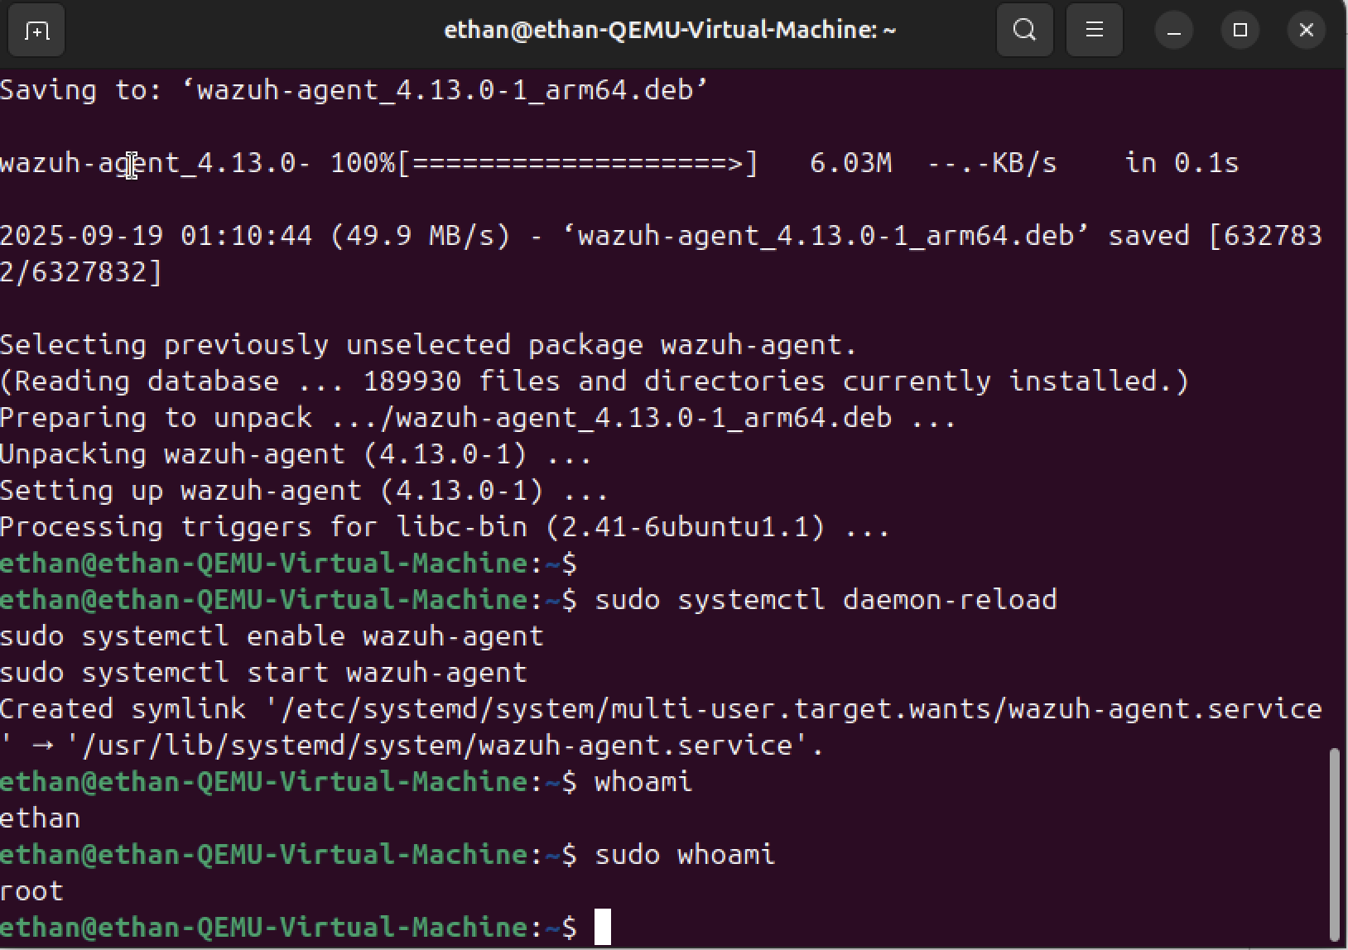Click the 'sudo systemctl enable wazuh-agent' line
Screen dimensions: 1348x950
click(x=272, y=636)
